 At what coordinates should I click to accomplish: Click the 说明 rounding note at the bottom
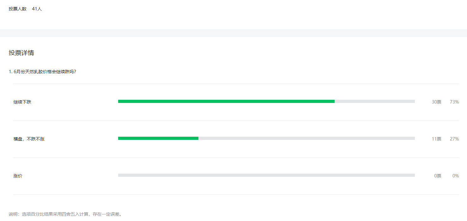point(65,214)
